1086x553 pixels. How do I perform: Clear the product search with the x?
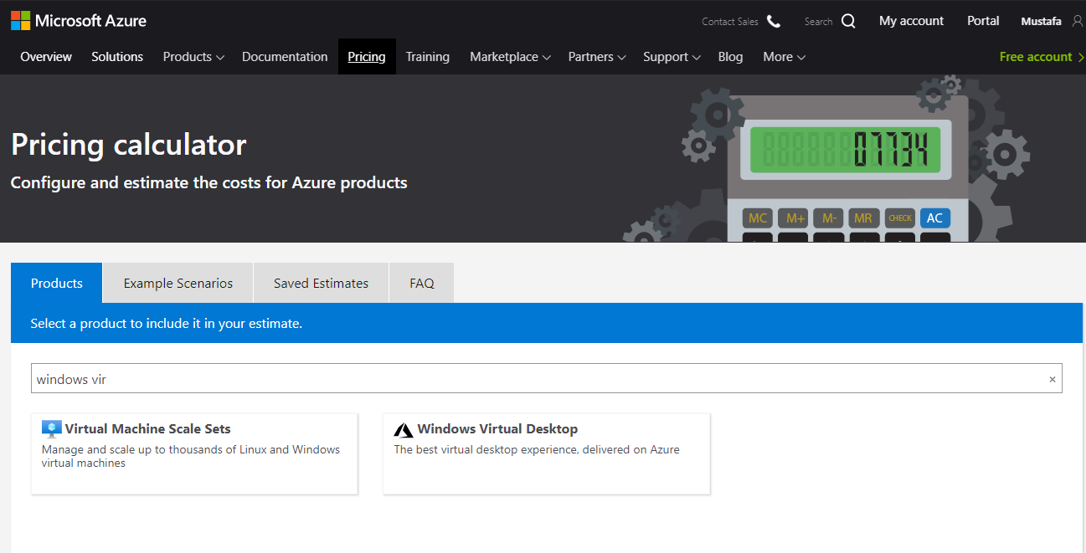(1053, 379)
